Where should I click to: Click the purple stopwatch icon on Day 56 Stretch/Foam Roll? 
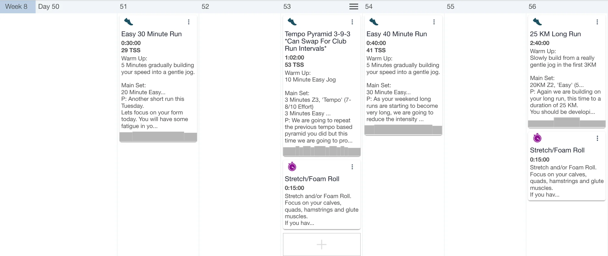click(x=537, y=138)
